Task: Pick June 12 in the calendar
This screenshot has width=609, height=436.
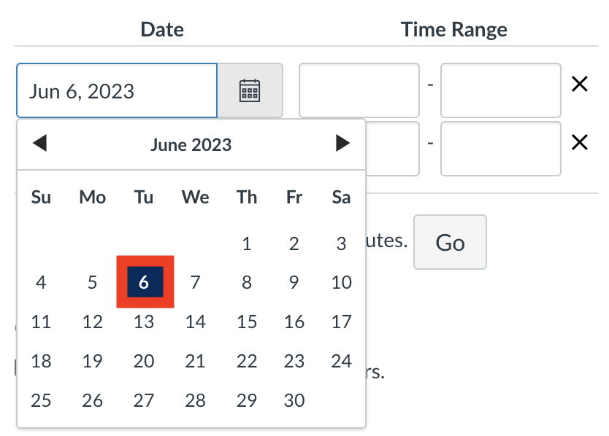Action: 93,322
